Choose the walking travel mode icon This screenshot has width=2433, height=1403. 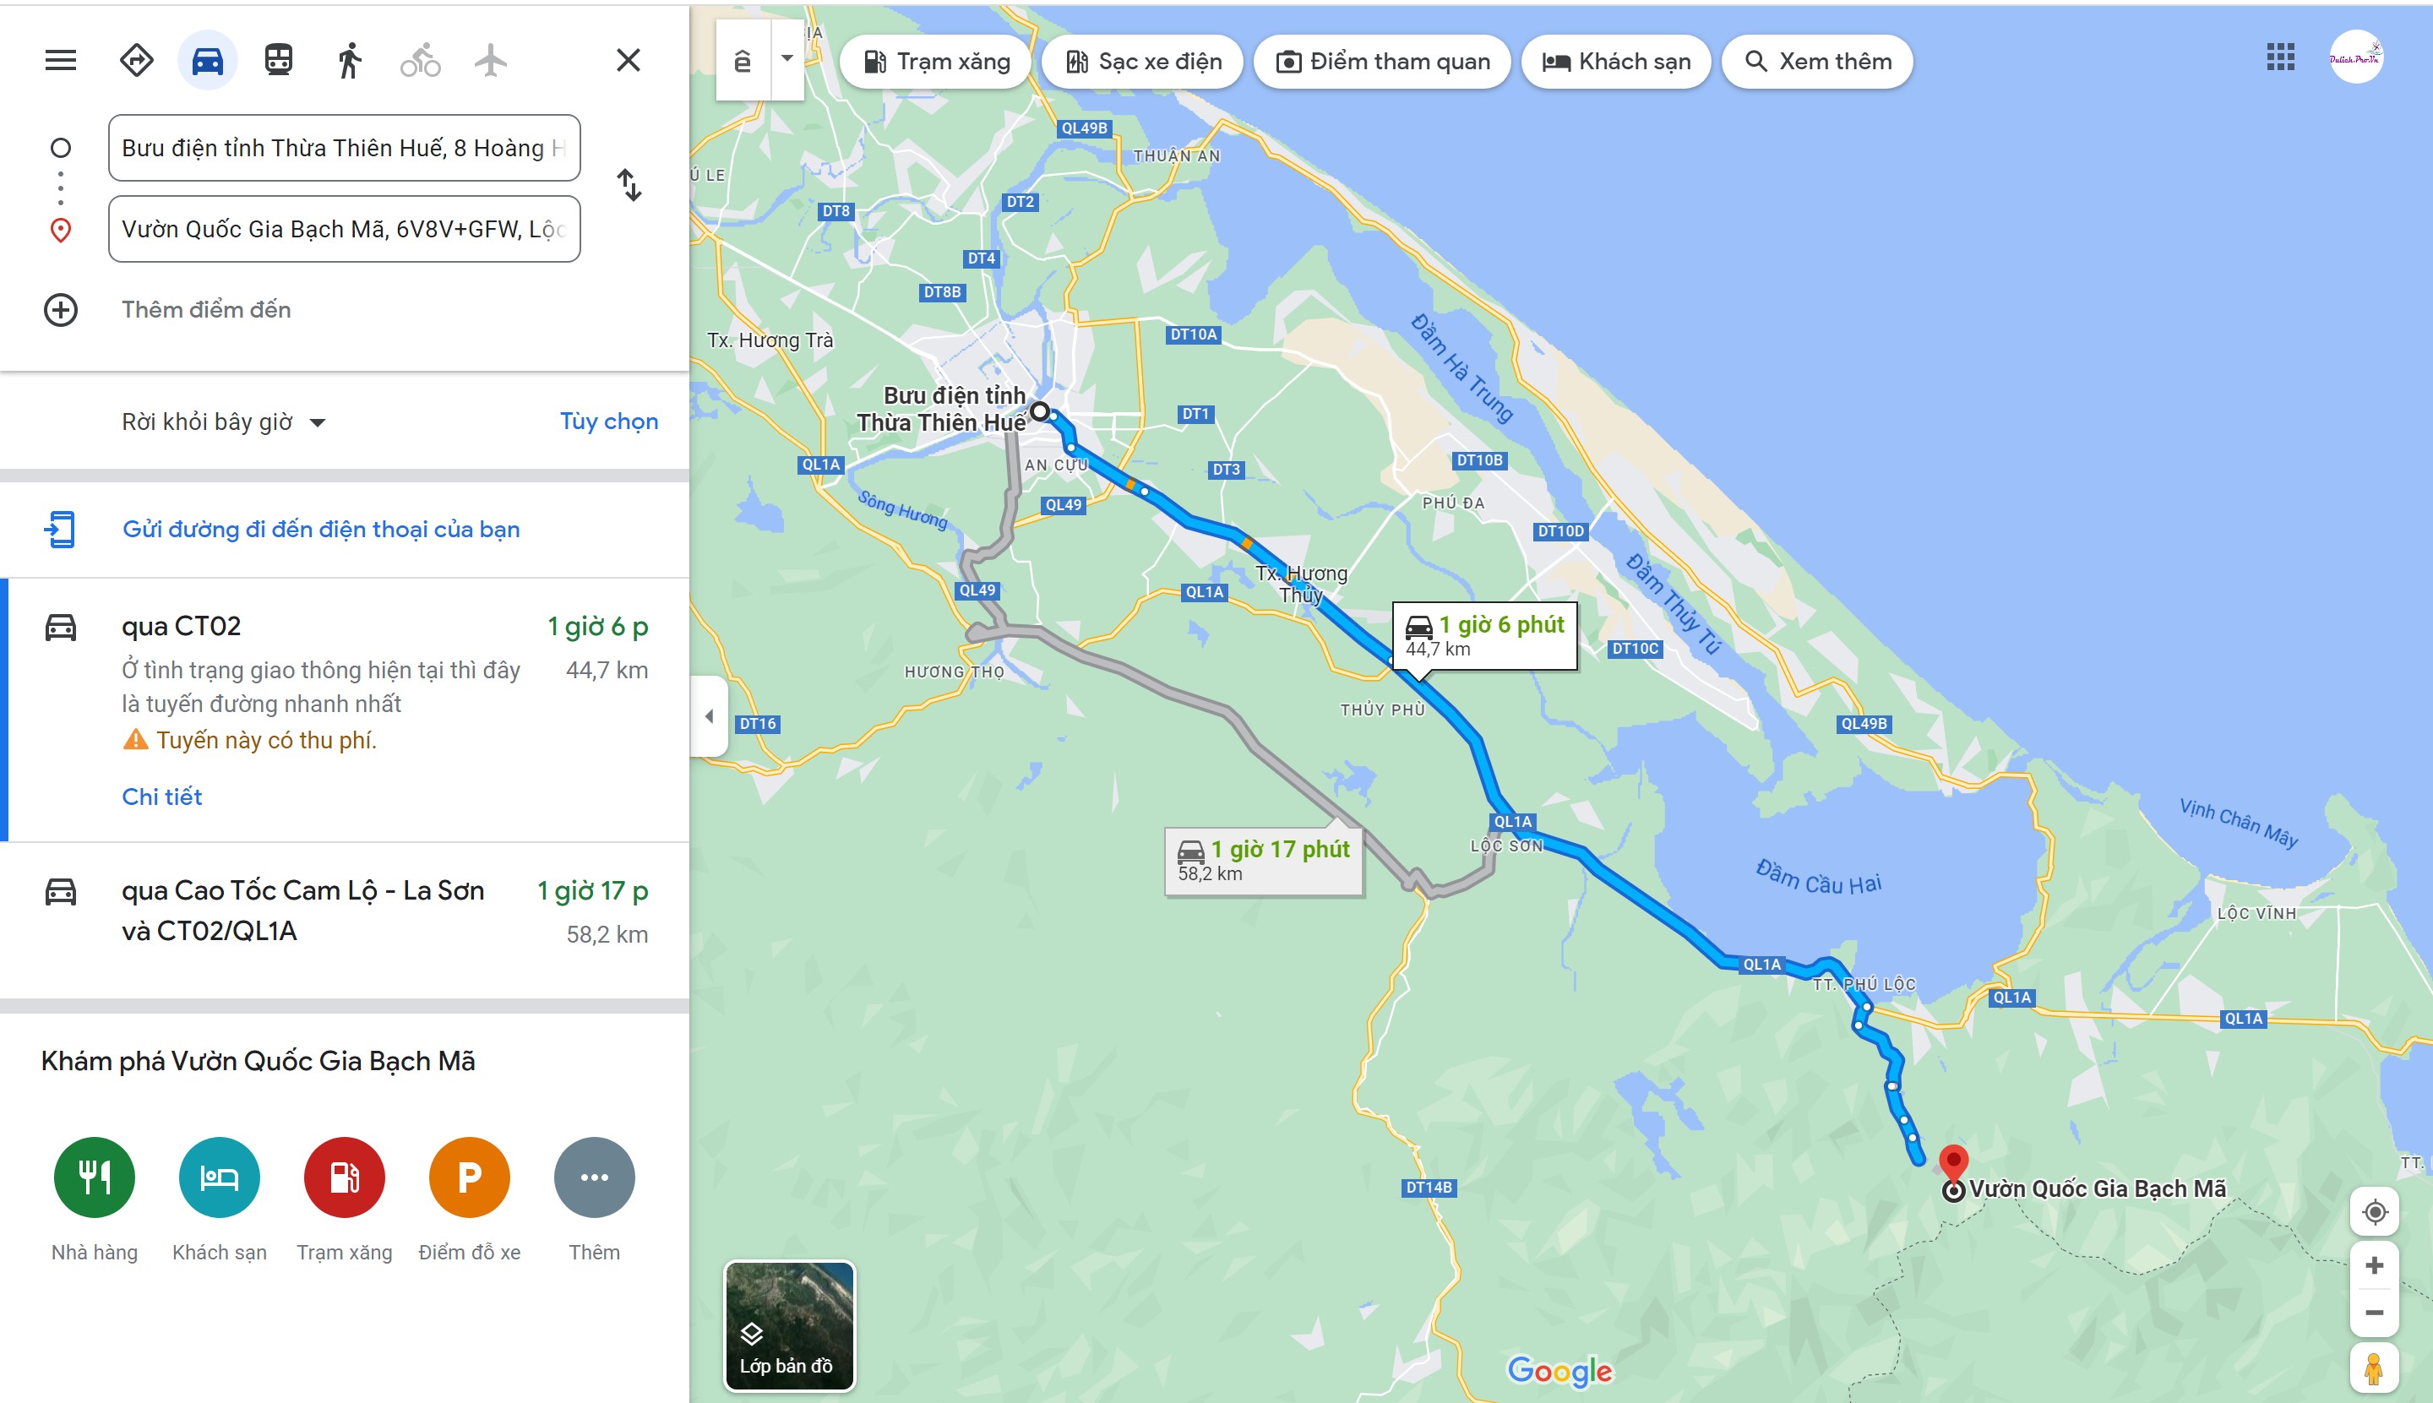click(x=350, y=60)
